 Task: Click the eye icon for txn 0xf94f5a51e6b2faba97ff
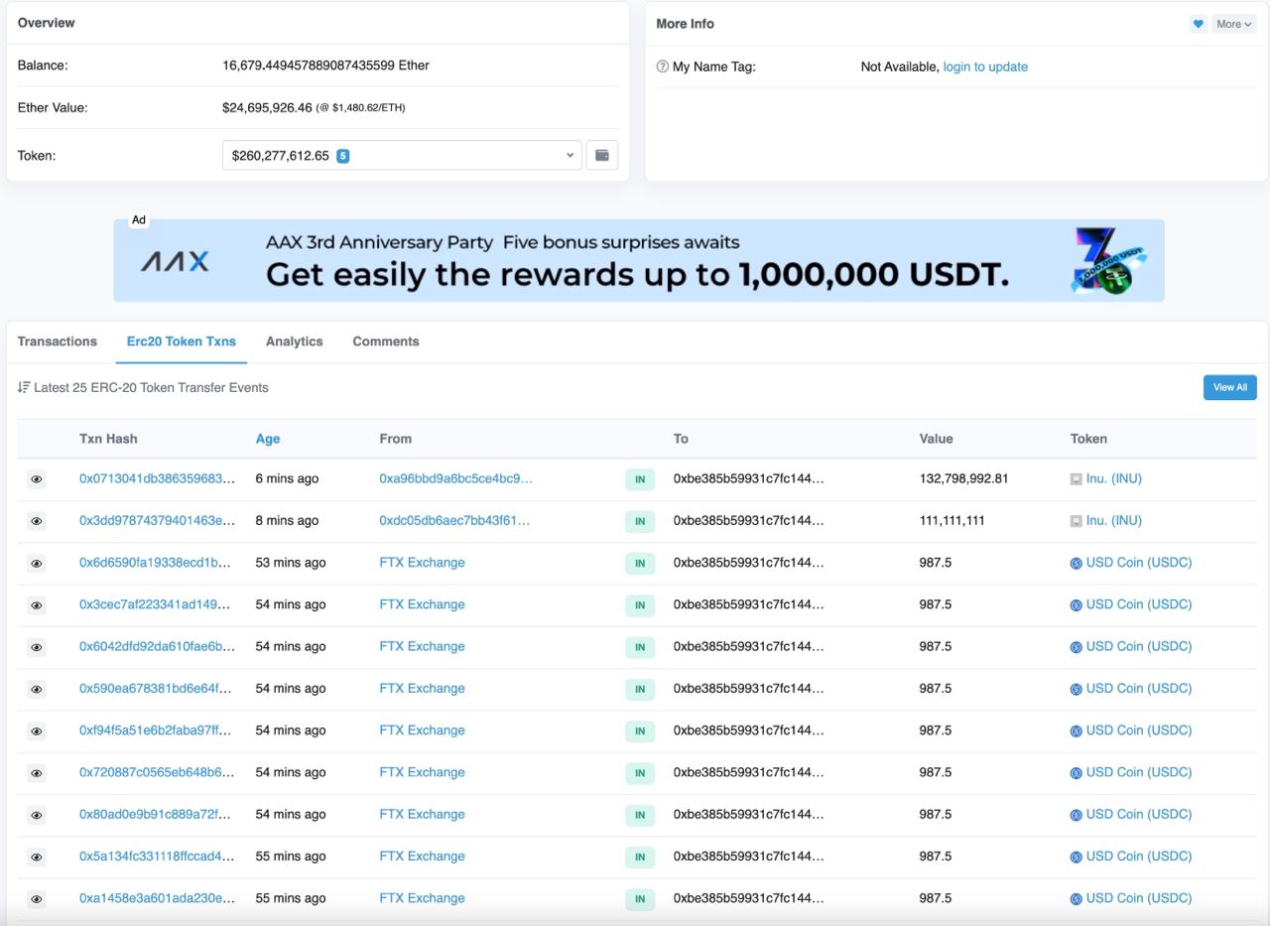point(37,731)
